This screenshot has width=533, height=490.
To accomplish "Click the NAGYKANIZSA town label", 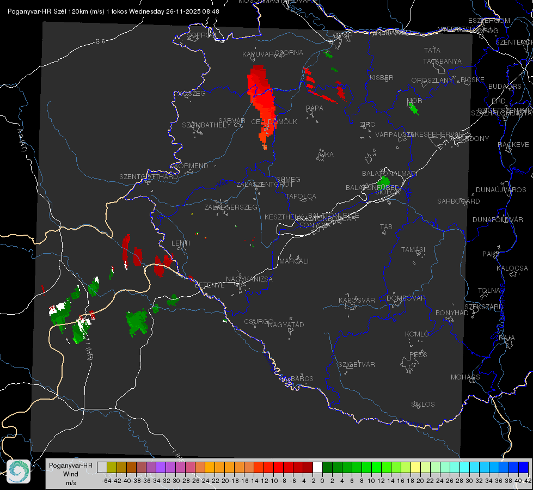I will click(x=249, y=279).
